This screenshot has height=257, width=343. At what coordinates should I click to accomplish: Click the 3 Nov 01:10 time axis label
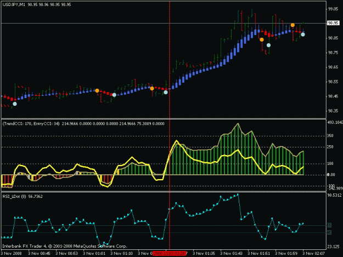point(122,253)
